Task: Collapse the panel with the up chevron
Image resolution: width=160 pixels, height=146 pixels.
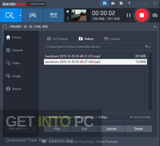Action: pyautogui.click(x=155, y=27)
